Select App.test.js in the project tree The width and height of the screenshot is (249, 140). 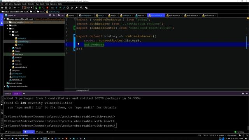[19, 54]
